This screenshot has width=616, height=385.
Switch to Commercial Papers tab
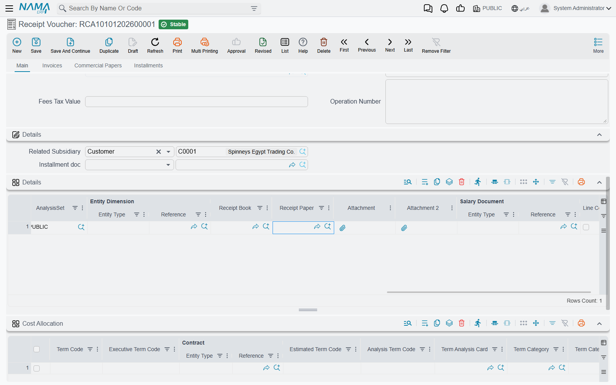(98, 65)
